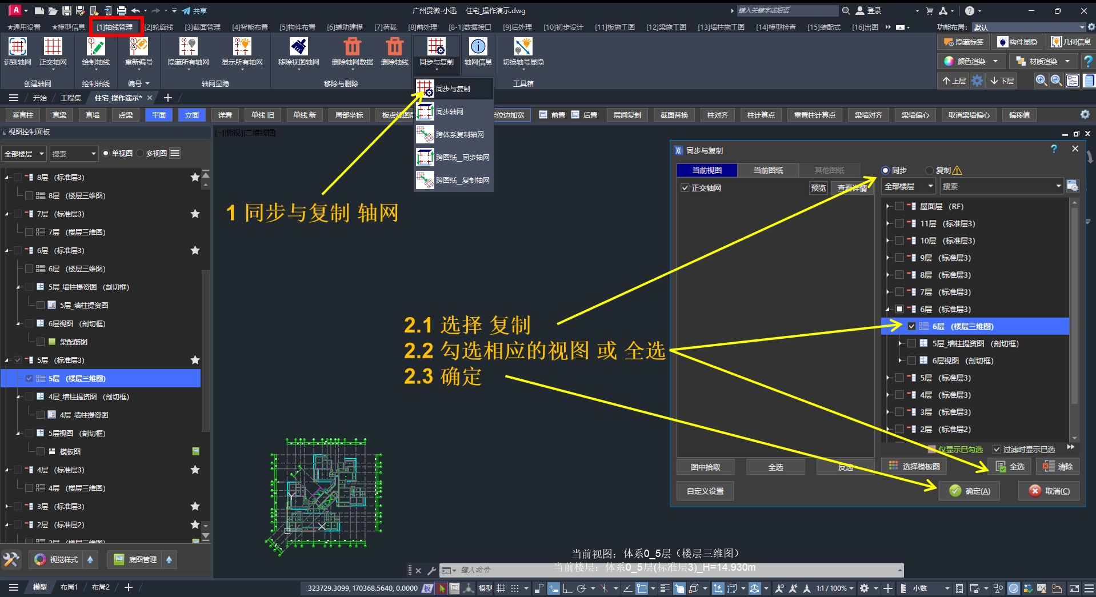The height and width of the screenshot is (597, 1096).
Task: Click the 移除视图轴网 brush icon
Action: click(299, 46)
